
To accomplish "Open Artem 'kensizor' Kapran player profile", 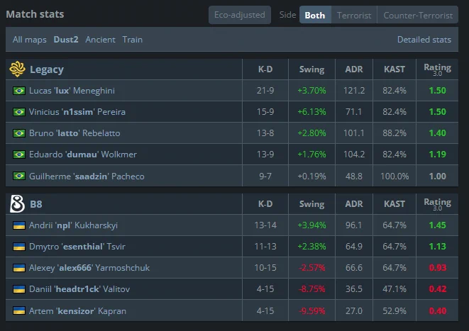I will click(x=77, y=311).
